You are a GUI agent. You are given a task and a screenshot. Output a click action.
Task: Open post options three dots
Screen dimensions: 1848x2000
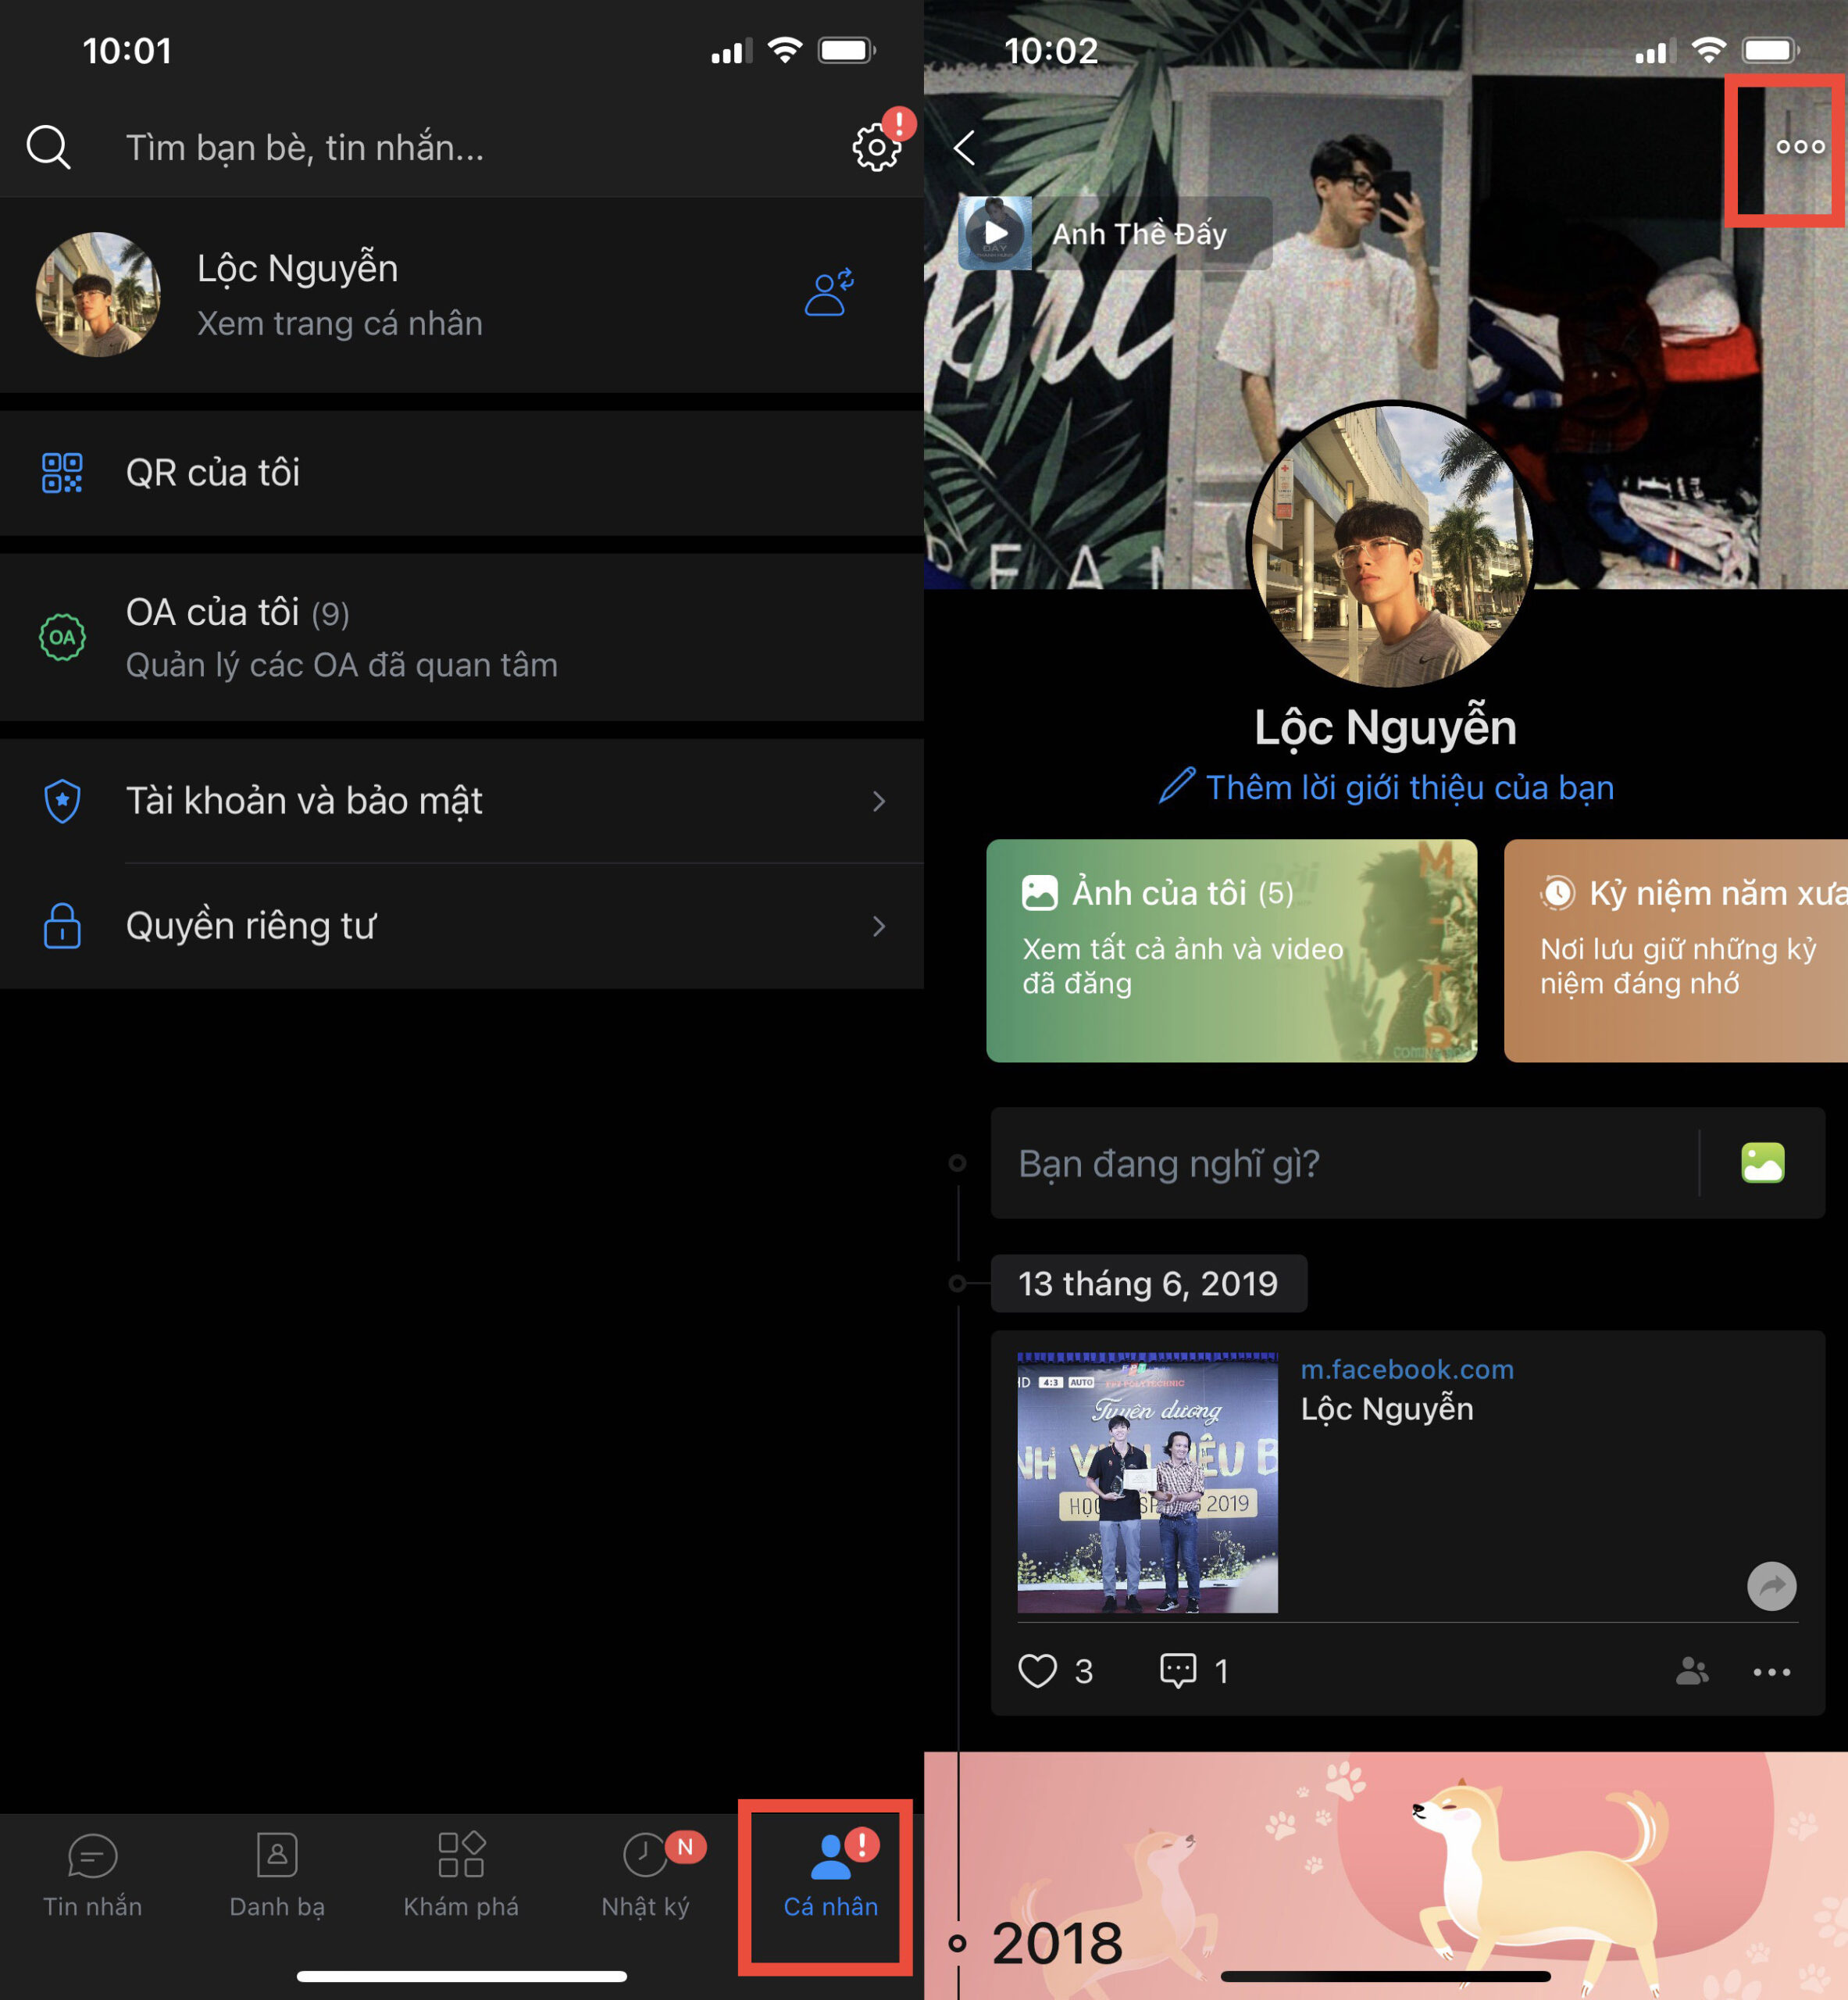pos(1771,1672)
